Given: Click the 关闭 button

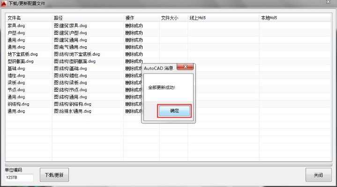Looking at the screenshot, I should 318,175.
